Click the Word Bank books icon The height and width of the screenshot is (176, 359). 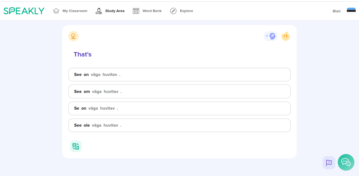pyautogui.click(x=136, y=11)
